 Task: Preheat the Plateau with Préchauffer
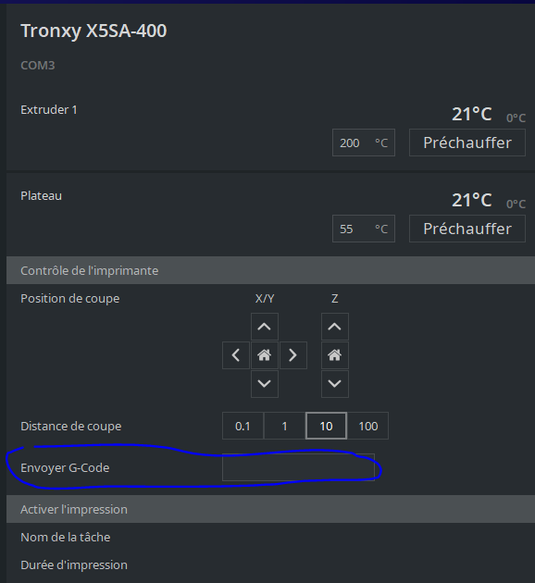467,229
